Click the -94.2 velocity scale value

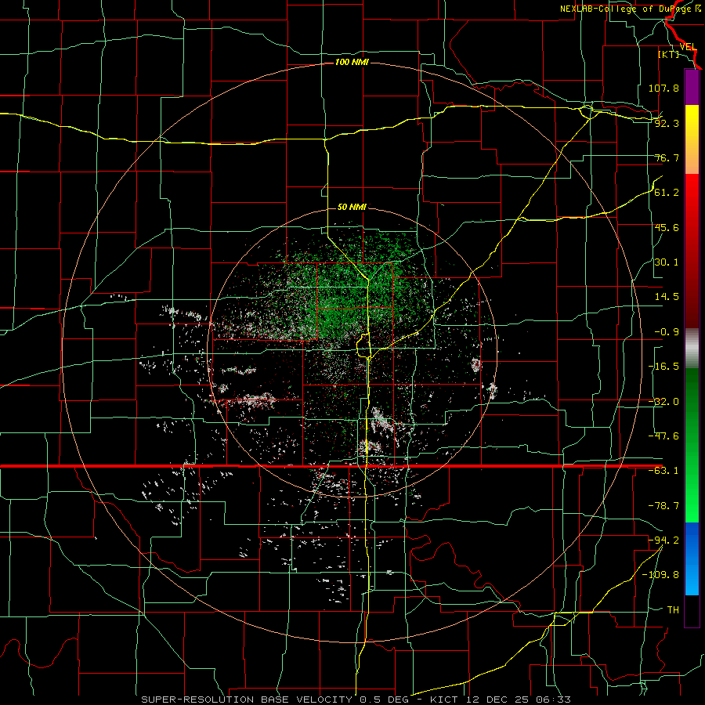coord(663,540)
